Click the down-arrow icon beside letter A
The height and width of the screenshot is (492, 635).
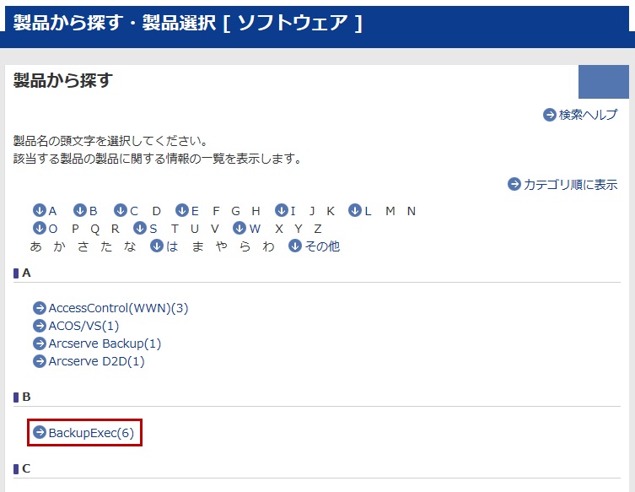coord(40,210)
